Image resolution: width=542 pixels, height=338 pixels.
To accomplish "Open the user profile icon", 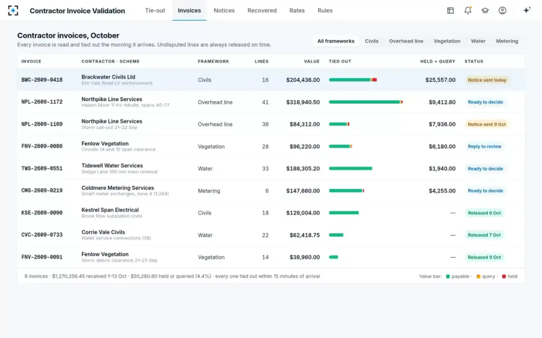I will coord(502,10).
